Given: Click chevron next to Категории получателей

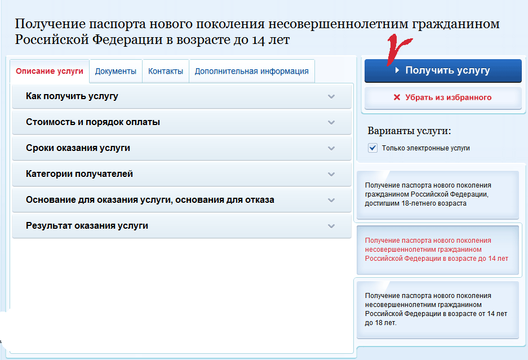Looking at the screenshot, I should pyautogui.click(x=331, y=174).
